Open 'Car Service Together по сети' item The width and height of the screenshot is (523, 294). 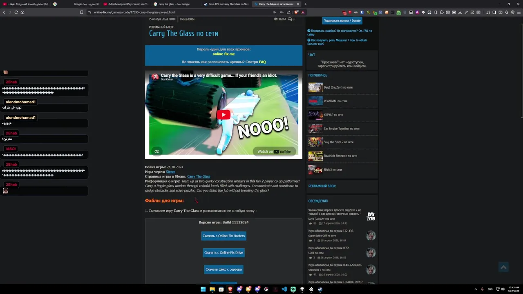pyautogui.click(x=342, y=129)
